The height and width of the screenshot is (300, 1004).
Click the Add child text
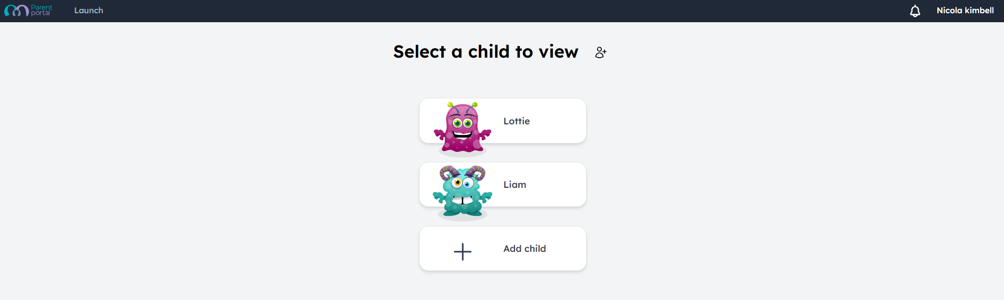coord(525,249)
